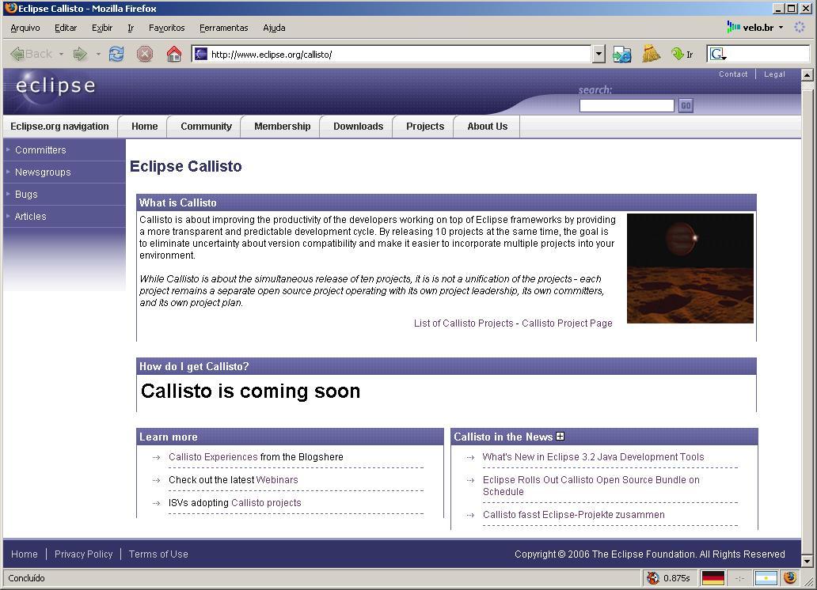Click the green Ir go button
The height and width of the screenshot is (590, 817).
682,54
